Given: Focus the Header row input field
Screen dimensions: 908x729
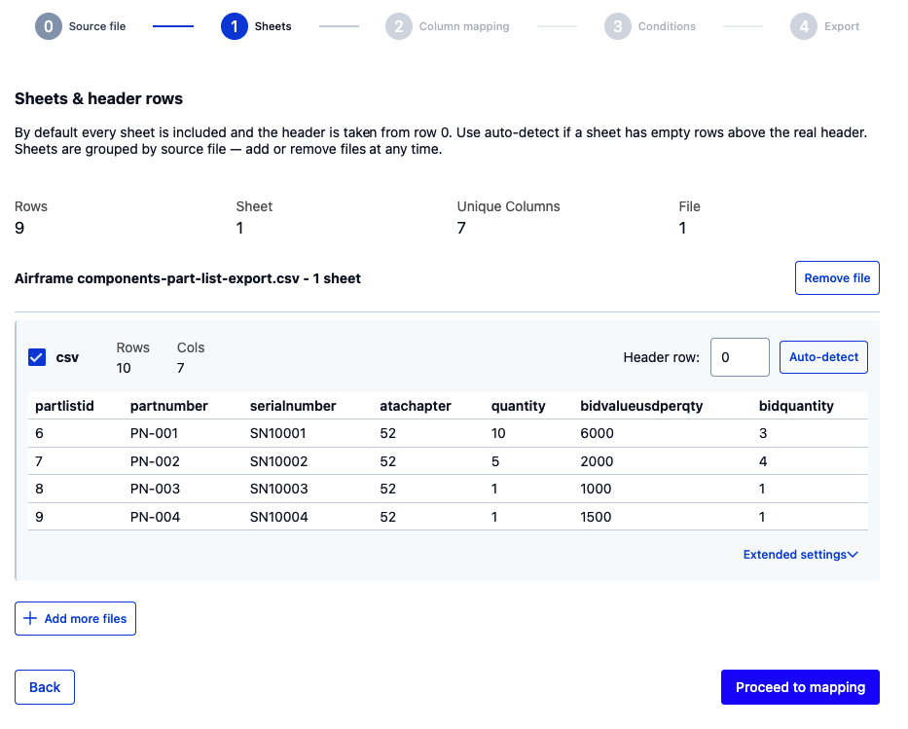Looking at the screenshot, I should coord(740,357).
